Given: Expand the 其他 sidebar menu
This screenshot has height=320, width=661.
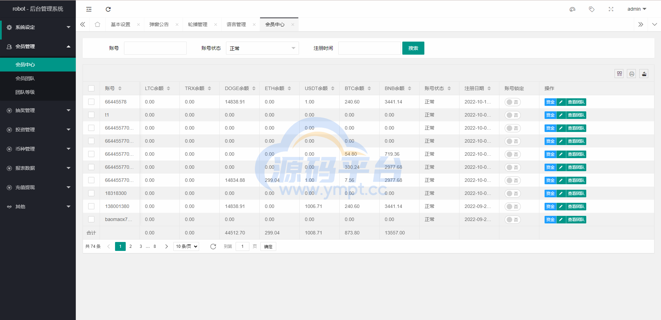Looking at the screenshot, I should click(x=38, y=207).
